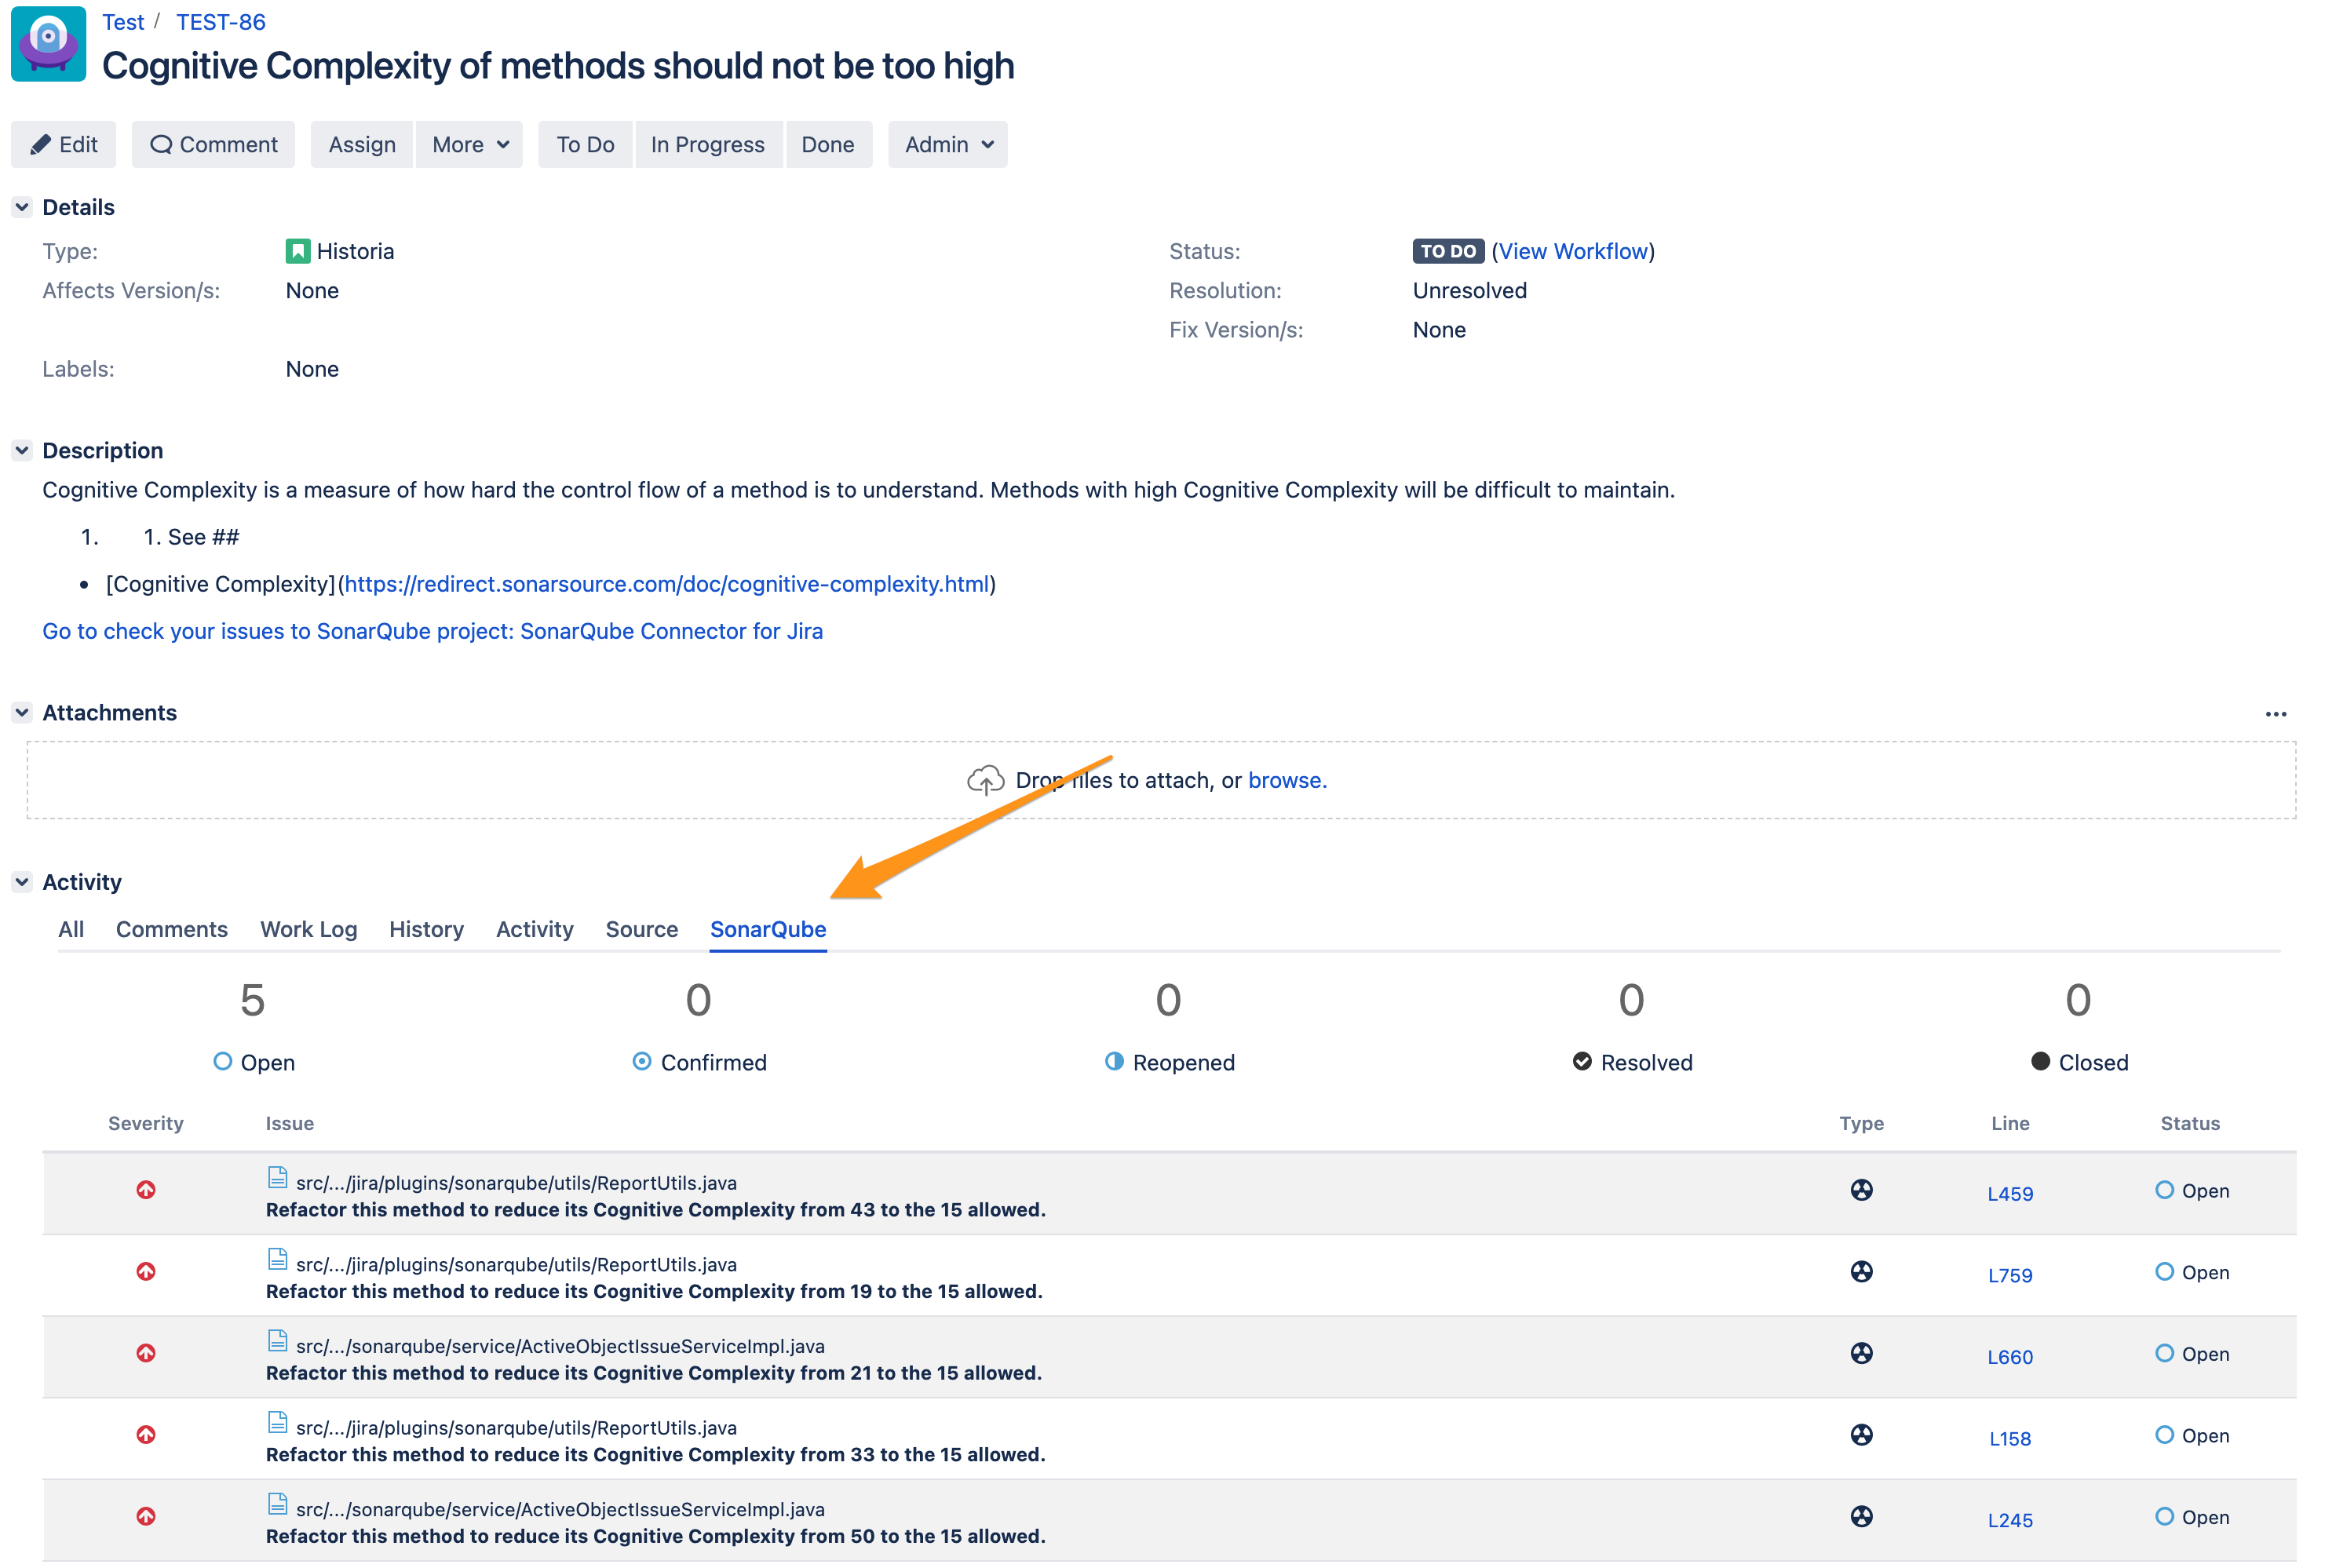This screenshot has height=1568, width=2336.
Task: Click the severity icon for the L759 issue
Action: pyautogui.click(x=146, y=1272)
